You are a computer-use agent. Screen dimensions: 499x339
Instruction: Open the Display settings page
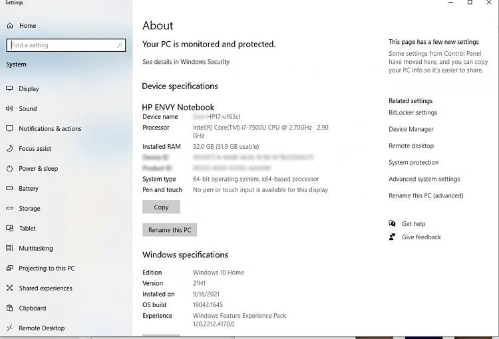click(x=29, y=88)
